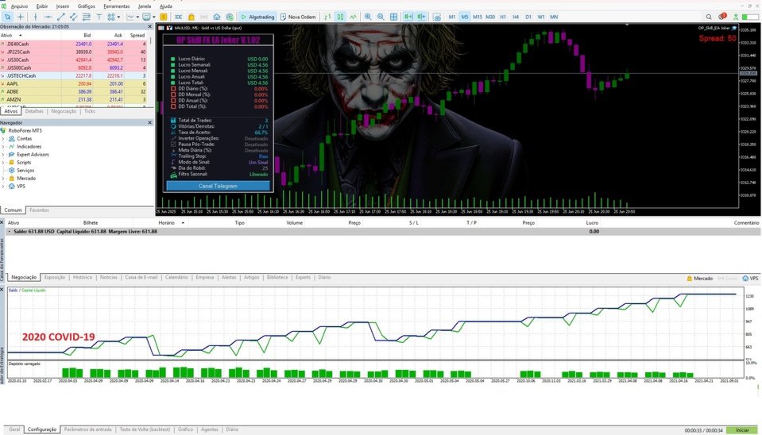Select the Fibonacci retracement tool
762x435 pixels.
pos(87,17)
